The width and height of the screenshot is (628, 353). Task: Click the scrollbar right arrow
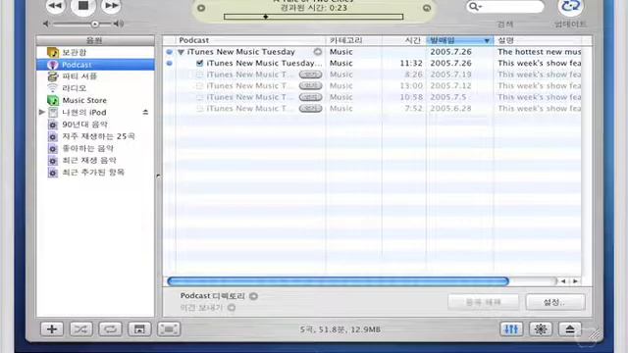(576, 281)
